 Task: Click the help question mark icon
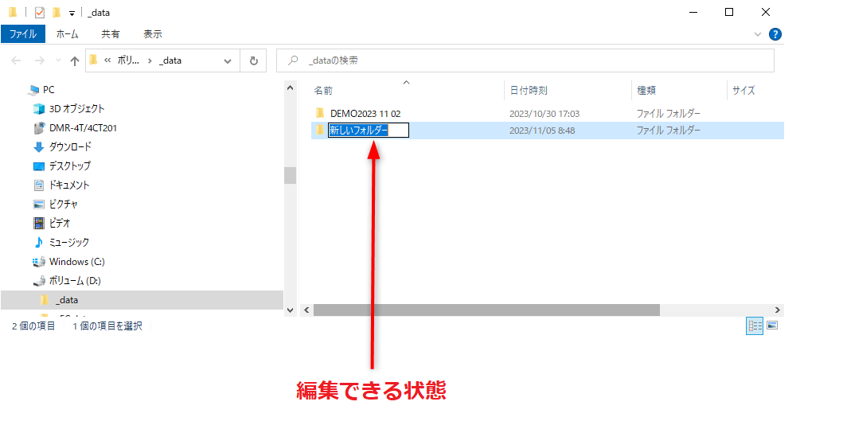[x=775, y=34]
